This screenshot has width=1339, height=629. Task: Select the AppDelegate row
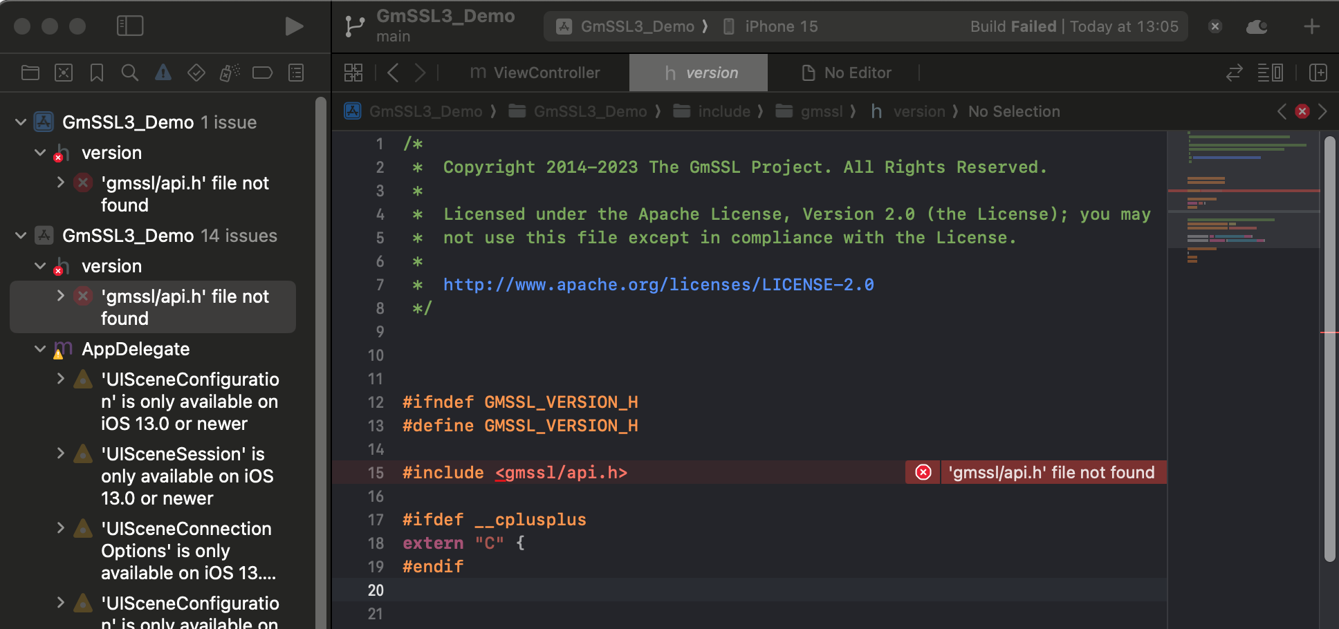coord(154,349)
